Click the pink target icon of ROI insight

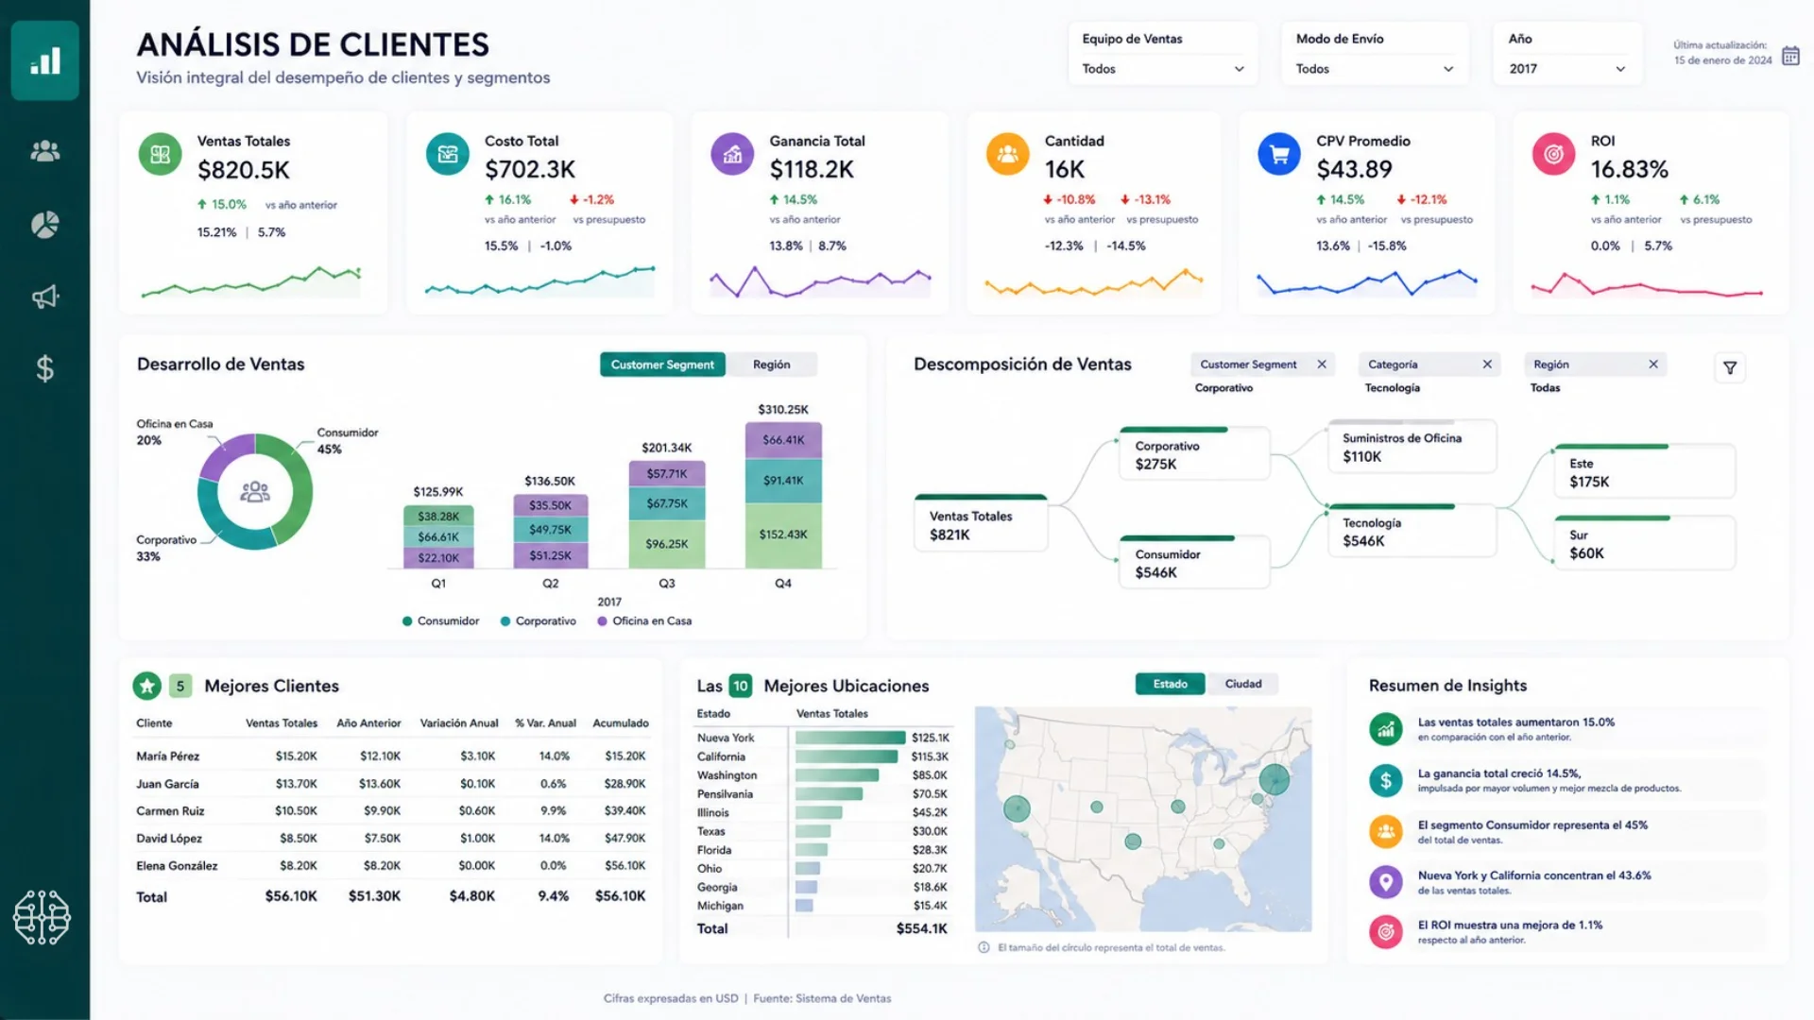[x=1385, y=932]
